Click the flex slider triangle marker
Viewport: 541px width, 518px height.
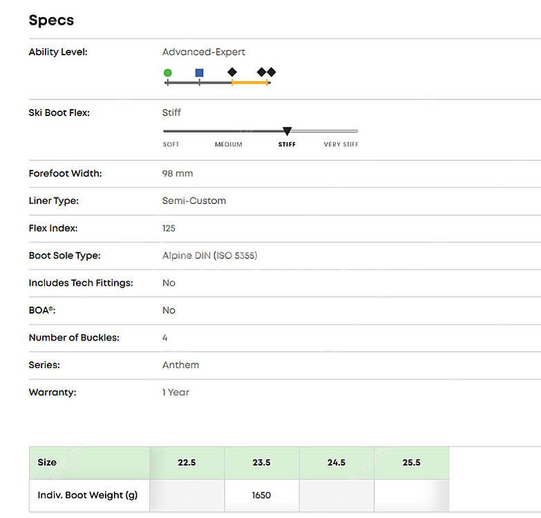287,131
